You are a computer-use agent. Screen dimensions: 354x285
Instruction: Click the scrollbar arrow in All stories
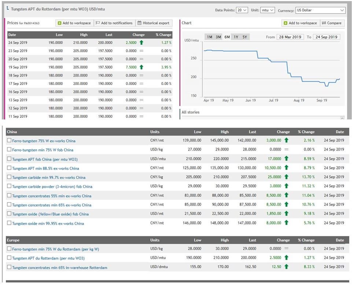coord(342,118)
